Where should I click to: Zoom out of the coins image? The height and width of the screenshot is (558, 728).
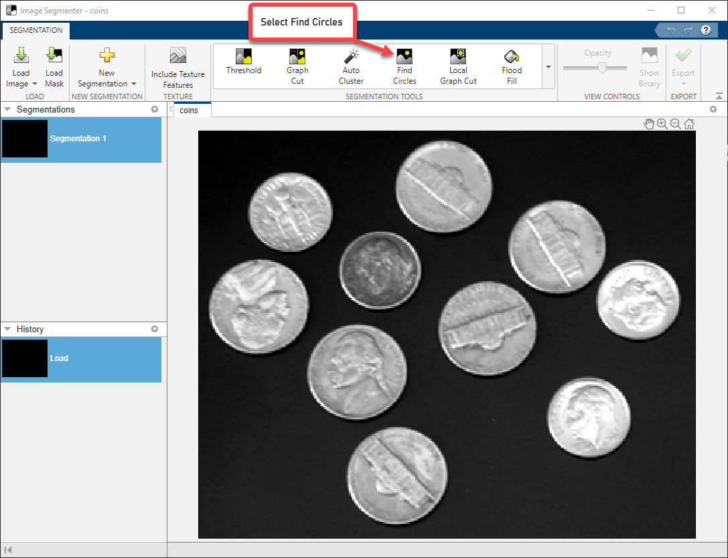tap(675, 124)
